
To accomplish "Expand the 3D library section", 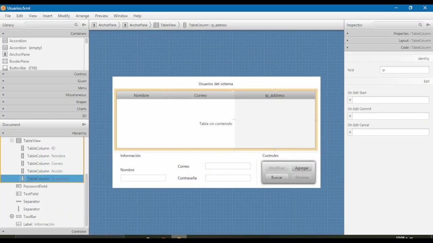I will (x=3, y=116).
